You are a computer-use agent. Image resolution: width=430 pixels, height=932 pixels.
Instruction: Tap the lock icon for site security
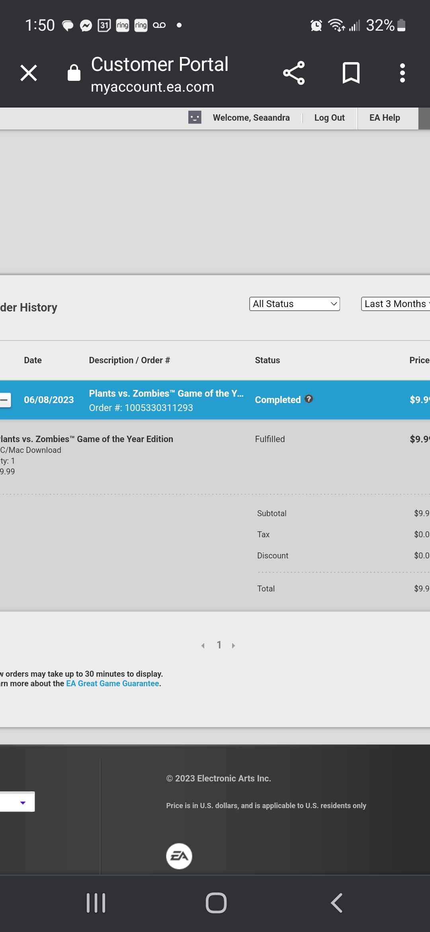click(x=74, y=73)
